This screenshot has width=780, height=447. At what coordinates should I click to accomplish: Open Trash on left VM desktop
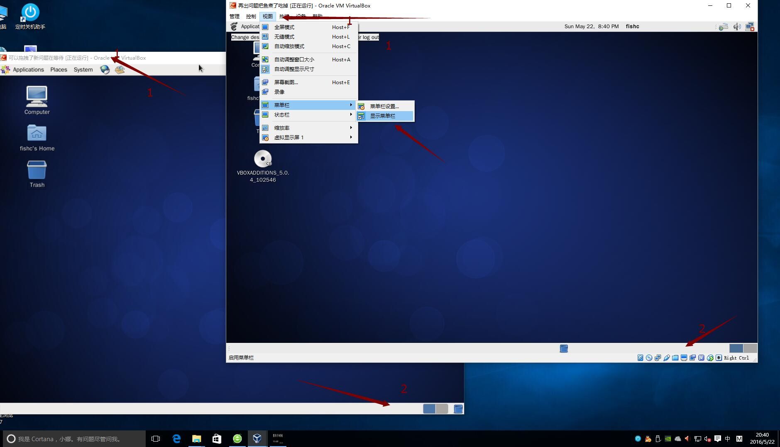click(x=37, y=174)
